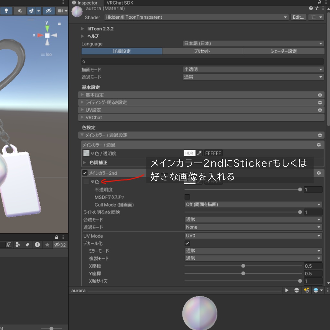Open gear menu on メインカラー / 透過 box
This screenshot has width=330, height=330.
pos(319,145)
